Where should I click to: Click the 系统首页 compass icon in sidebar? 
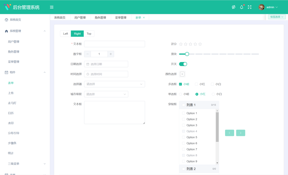click(6, 20)
